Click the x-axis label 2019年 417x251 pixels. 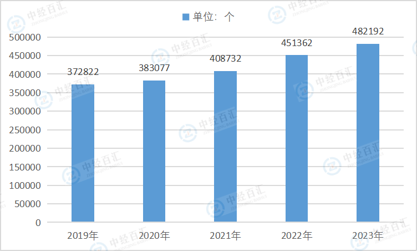pyautogui.click(x=83, y=235)
